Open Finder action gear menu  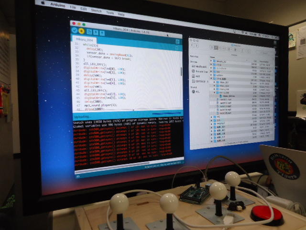click(237, 50)
